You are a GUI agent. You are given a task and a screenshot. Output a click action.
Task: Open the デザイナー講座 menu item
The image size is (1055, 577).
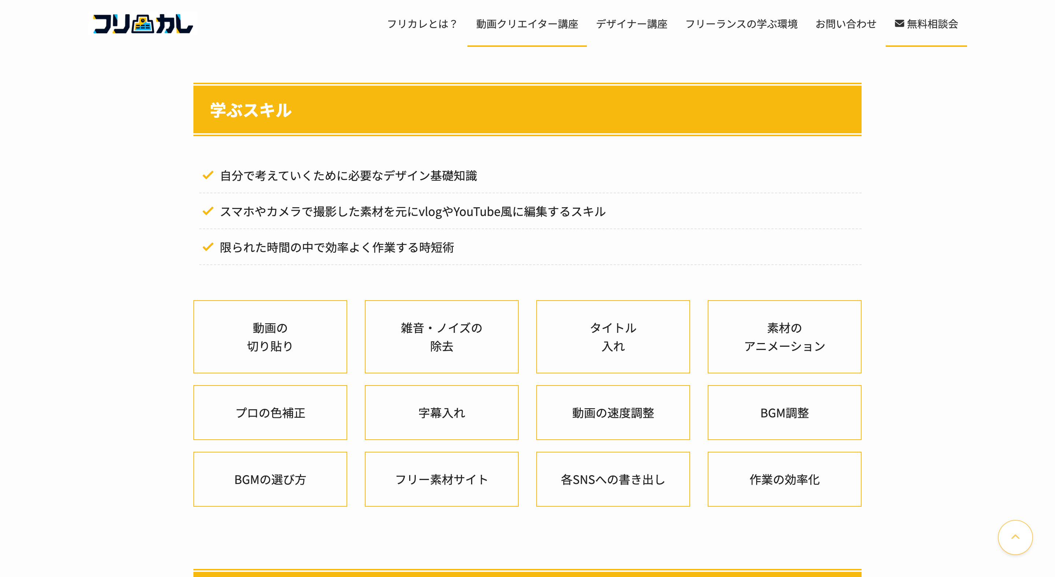click(x=632, y=24)
